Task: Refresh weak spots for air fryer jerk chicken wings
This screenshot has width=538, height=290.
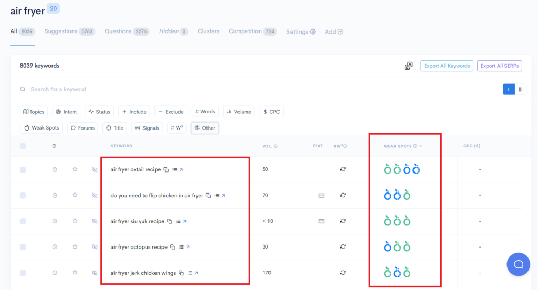Action: point(343,273)
